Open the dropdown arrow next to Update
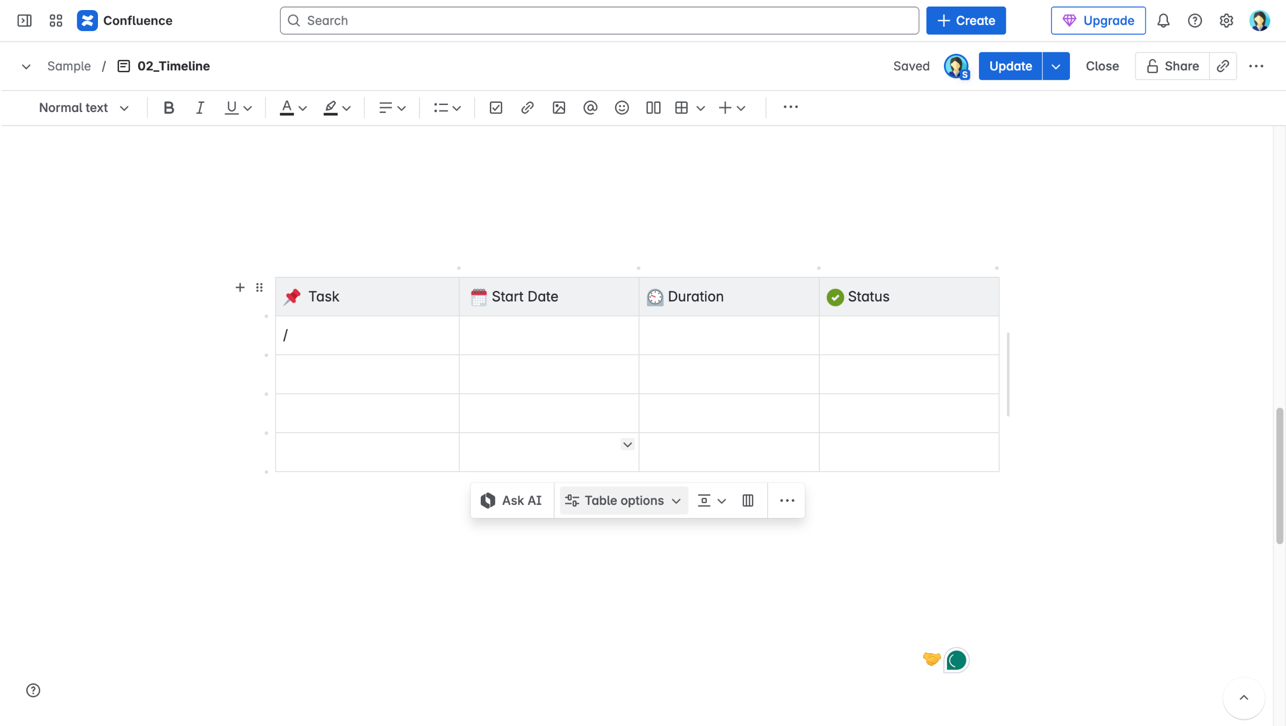Viewport: 1286px width, 726px height. (x=1056, y=66)
